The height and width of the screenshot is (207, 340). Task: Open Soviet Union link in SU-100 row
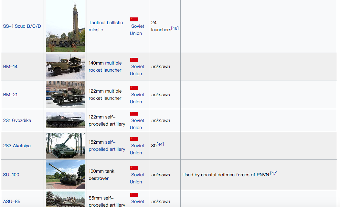tap(137, 178)
